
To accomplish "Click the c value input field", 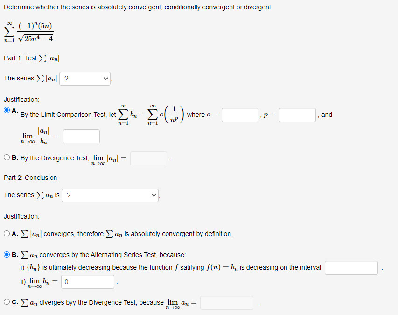I will 240,115.
